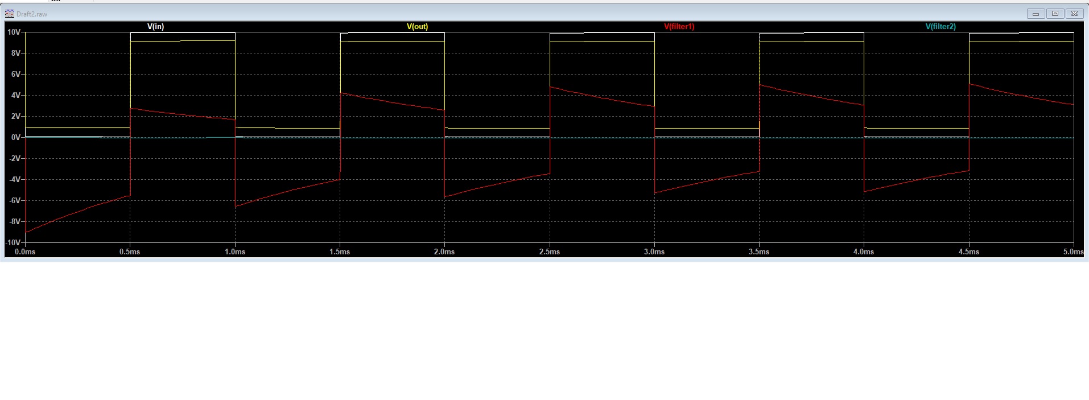This screenshot has height=400, width=1089.
Task: Restore the Draft2.raw waveform window
Action: click(1055, 14)
